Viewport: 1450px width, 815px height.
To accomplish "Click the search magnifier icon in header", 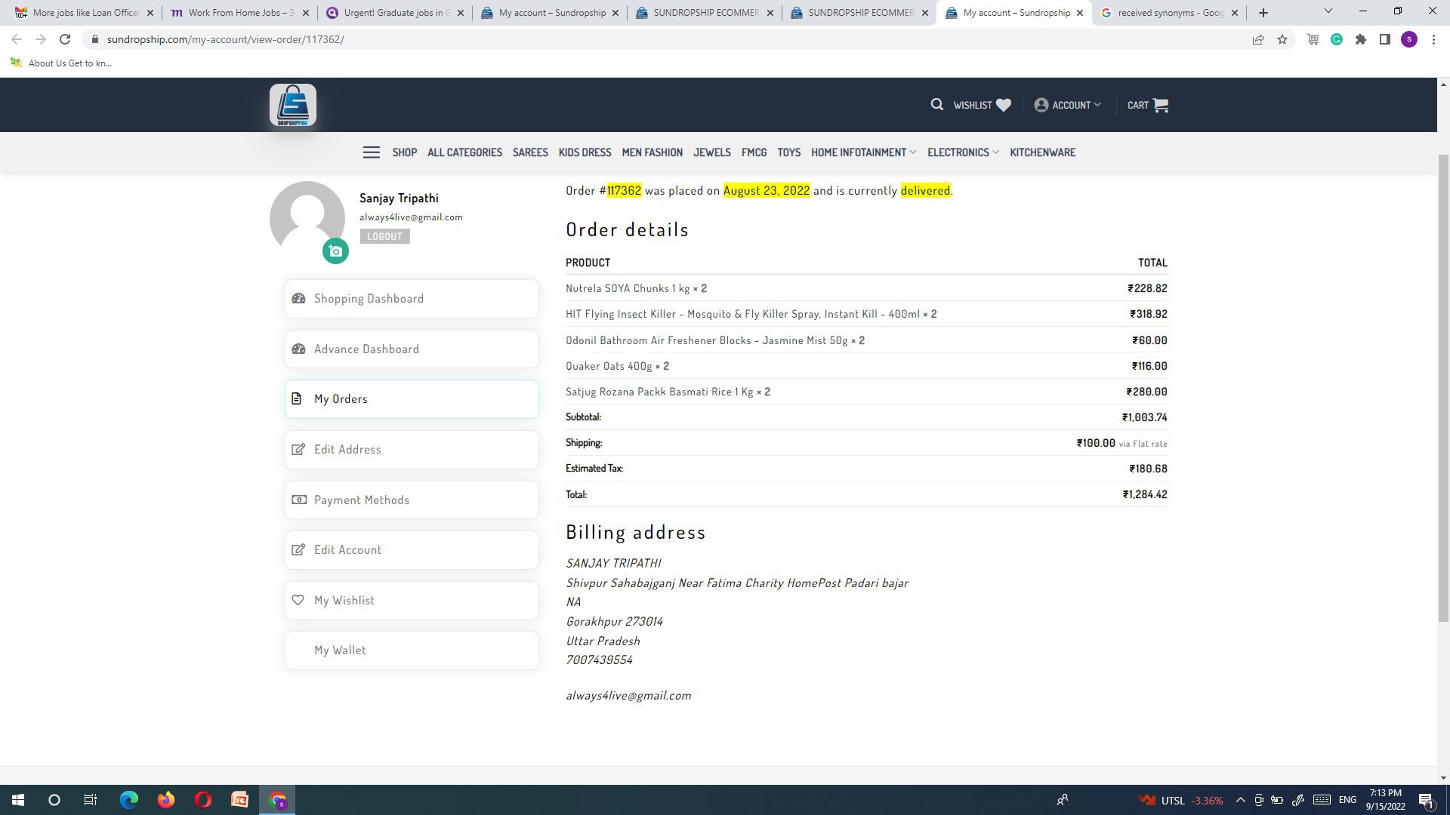I will pyautogui.click(x=936, y=105).
